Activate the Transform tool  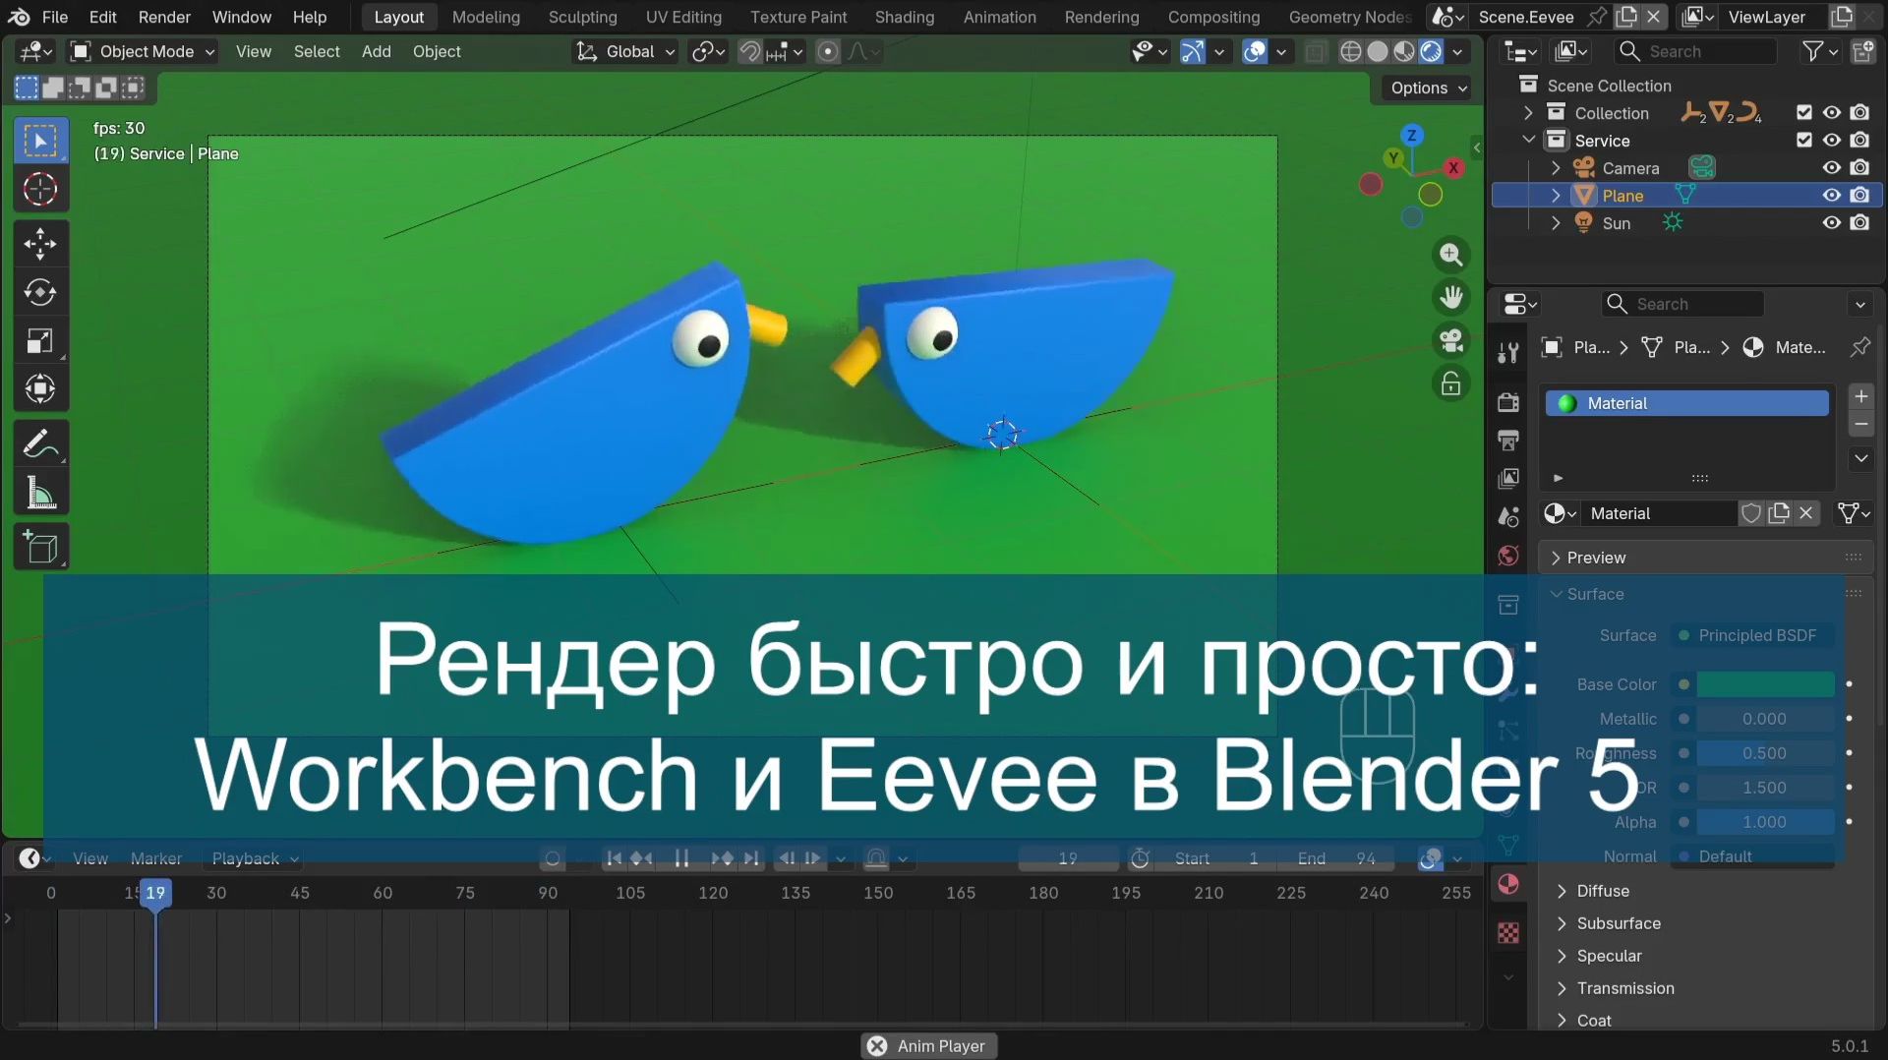[40, 389]
